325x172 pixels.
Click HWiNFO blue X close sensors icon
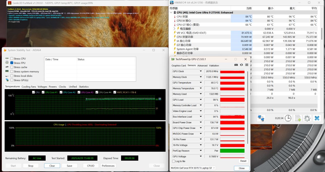coord(317,118)
